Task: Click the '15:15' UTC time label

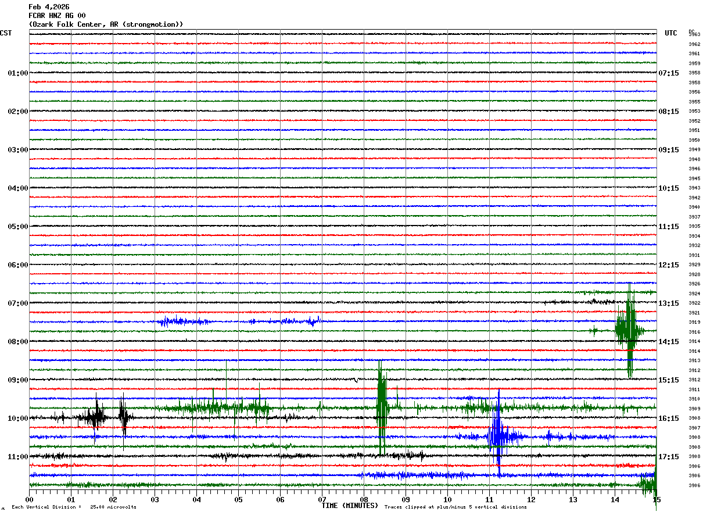Action: tap(669, 380)
